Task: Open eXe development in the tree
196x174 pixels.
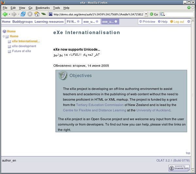Action: 24,46
